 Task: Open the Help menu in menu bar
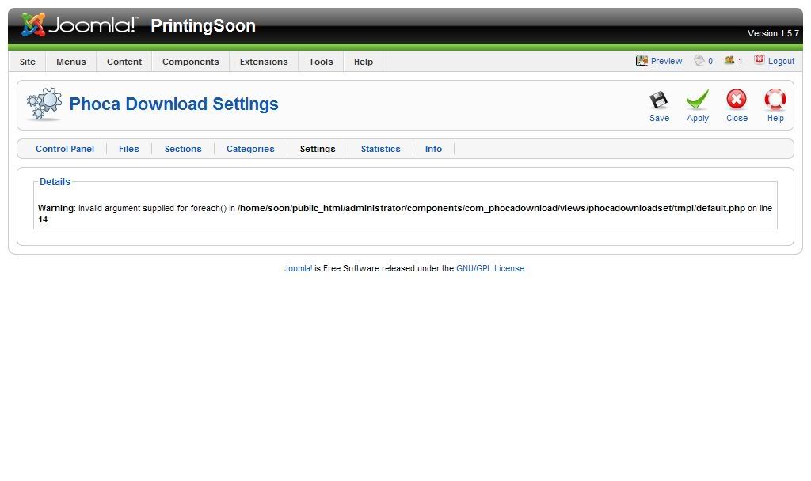point(363,62)
